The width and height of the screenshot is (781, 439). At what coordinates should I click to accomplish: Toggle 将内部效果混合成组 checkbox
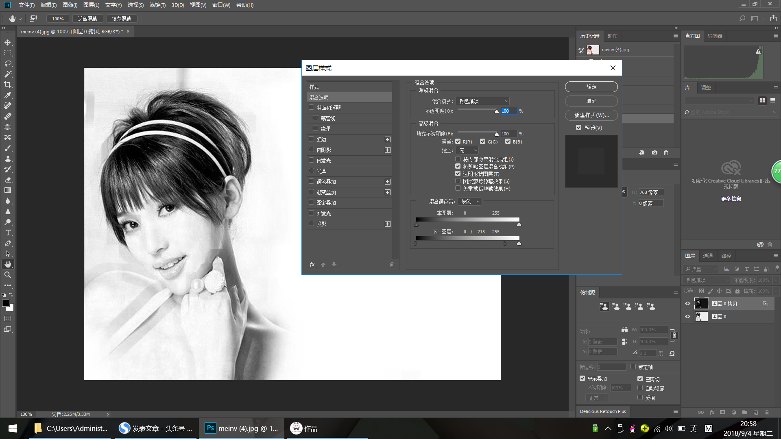pos(458,159)
